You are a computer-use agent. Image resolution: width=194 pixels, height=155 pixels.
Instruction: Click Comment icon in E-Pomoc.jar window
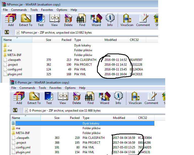tap(151, 98)
